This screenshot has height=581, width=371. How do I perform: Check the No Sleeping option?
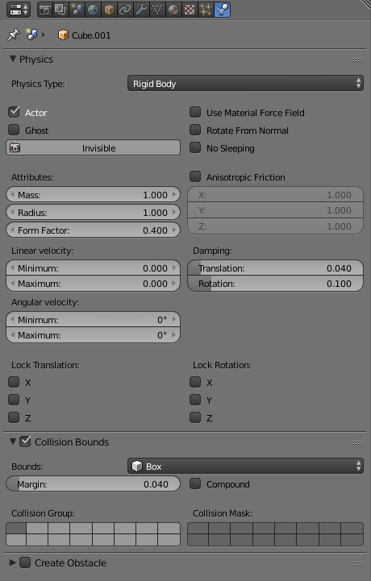(195, 147)
